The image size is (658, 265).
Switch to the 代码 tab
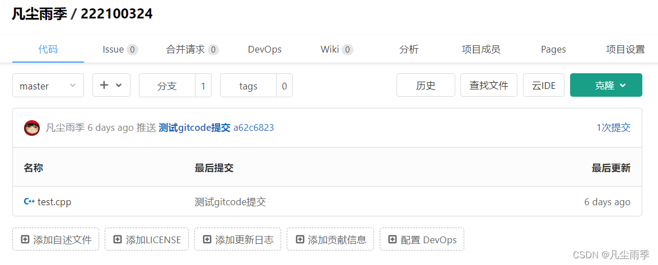[x=48, y=49]
